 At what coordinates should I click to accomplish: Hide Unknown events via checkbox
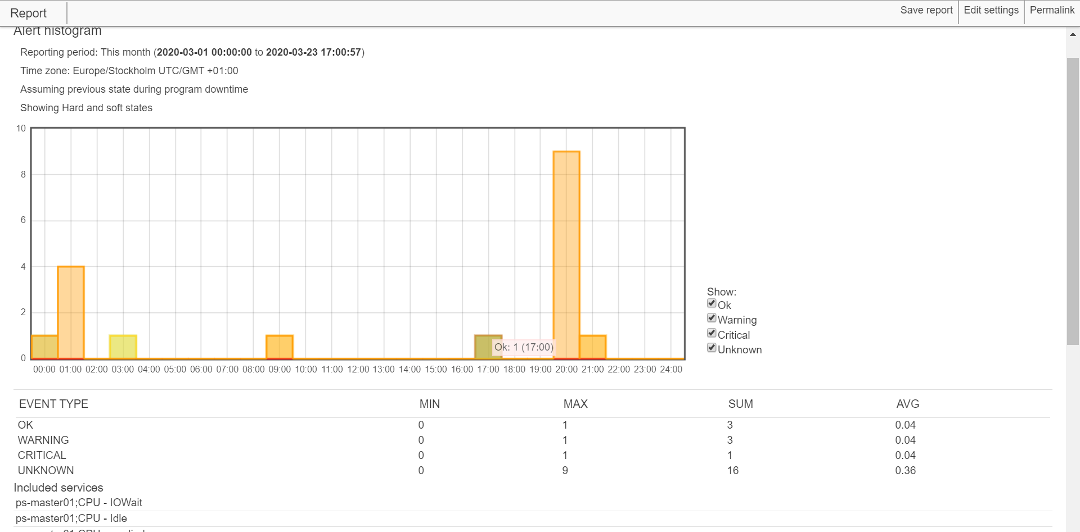pyautogui.click(x=712, y=348)
